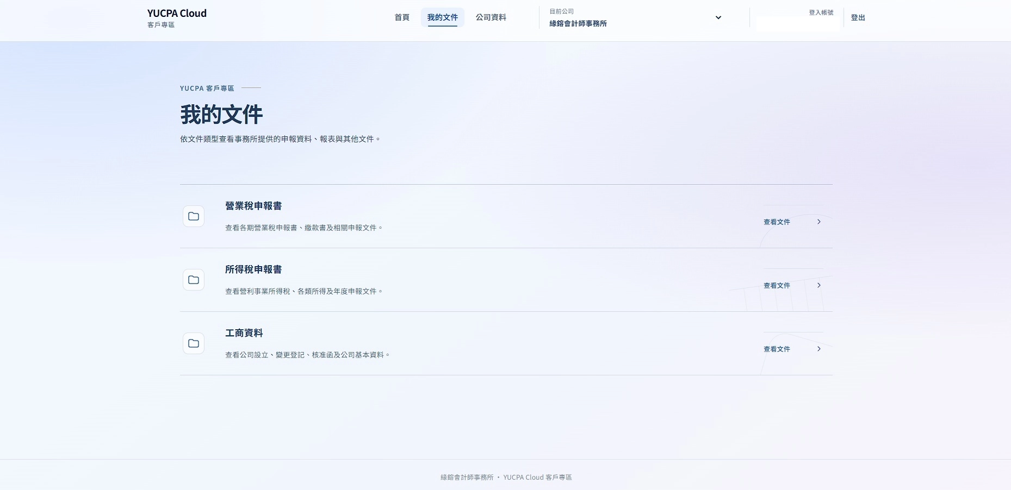This screenshot has height=490, width=1011.
Task: Click the 營業稅申報書 folder icon
Action: 194,216
